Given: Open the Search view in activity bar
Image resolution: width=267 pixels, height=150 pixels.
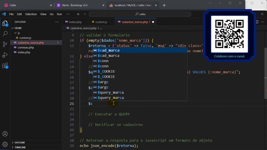Looking at the screenshot, I should click(x=5, y=34).
